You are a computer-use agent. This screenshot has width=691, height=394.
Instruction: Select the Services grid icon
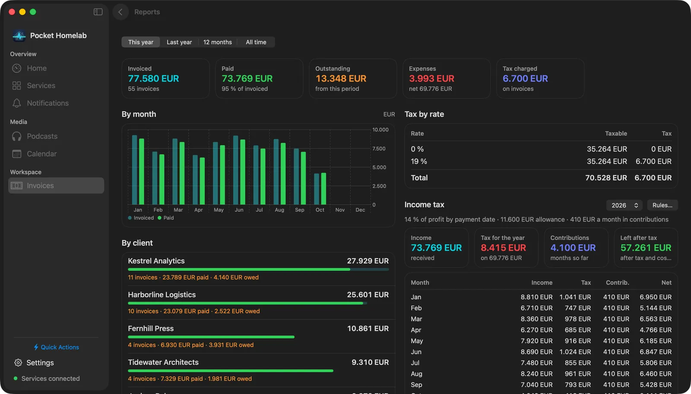17,85
